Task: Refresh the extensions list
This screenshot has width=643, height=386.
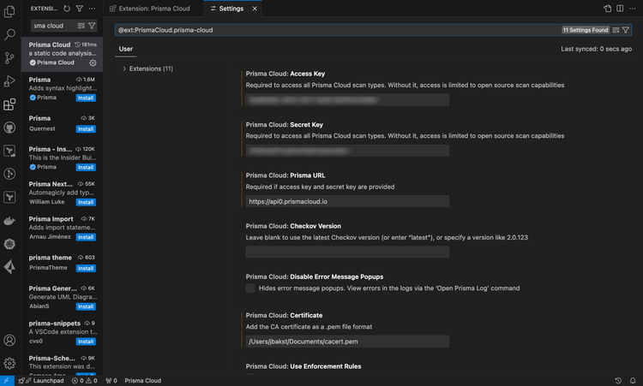Action: 67,9
